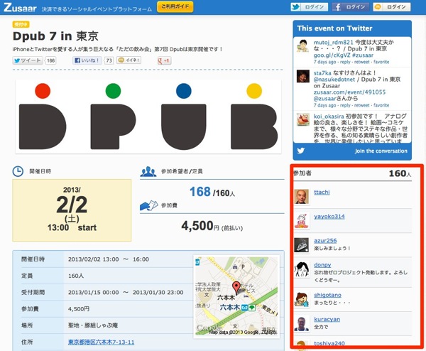Click the 4,500円 fee in details table

(79, 309)
